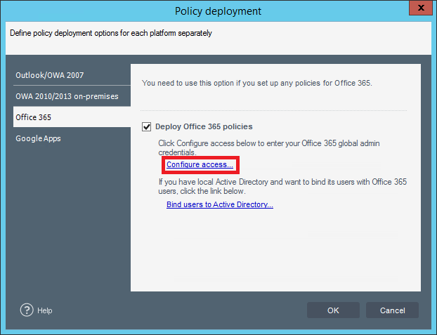Click 'Define policy deployment options' header text

tap(111, 33)
